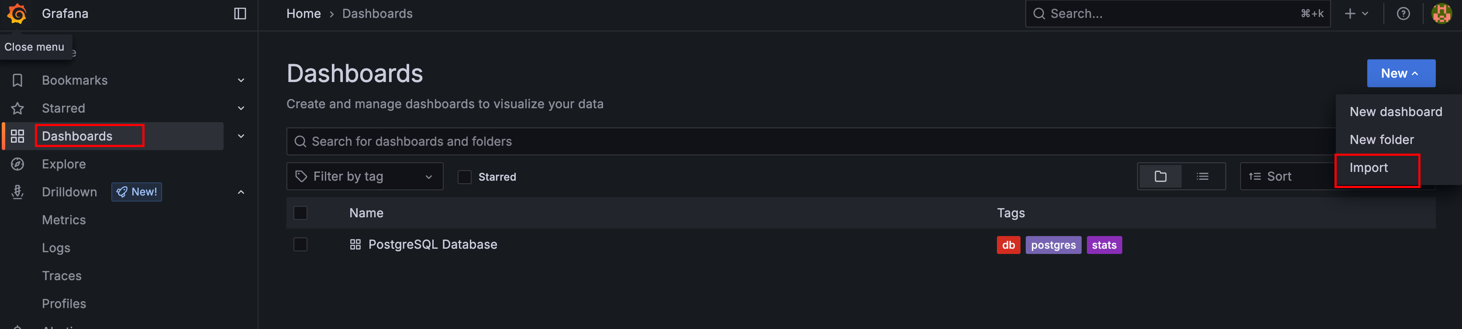Screen dimensions: 1462x329
Task: Switch to folder view icon
Action: click(x=1160, y=176)
